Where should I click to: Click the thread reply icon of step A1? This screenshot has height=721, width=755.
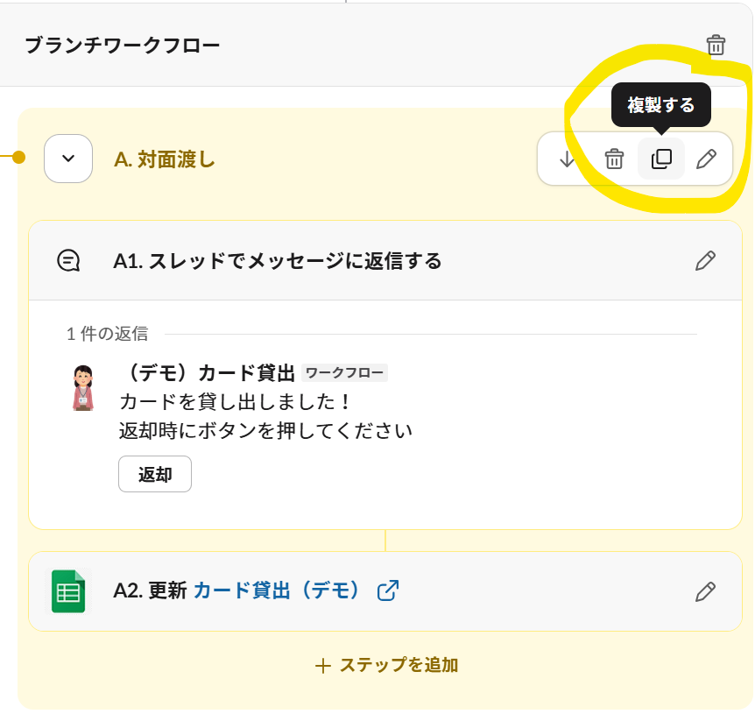point(68,260)
